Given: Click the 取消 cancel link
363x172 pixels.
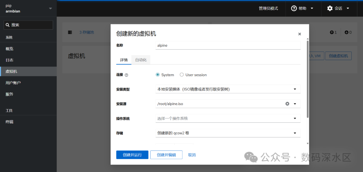Looking at the screenshot, I should pyautogui.click(x=192, y=155).
